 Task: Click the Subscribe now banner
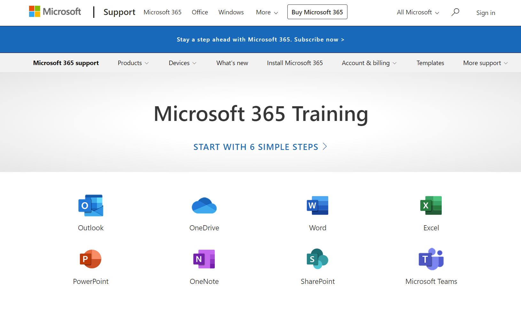click(260, 39)
